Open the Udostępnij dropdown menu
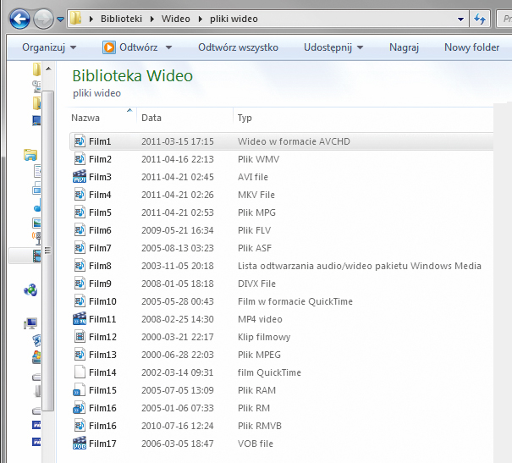Image resolution: width=512 pixels, height=463 pixels. pyautogui.click(x=333, y=47)
